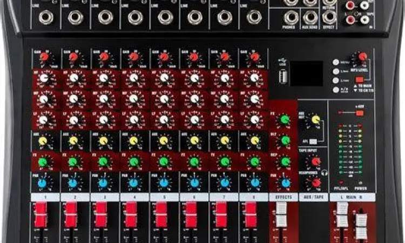Turn the effects REP green knob
This screenshot has width=405, height=243.
click(286, 161)
